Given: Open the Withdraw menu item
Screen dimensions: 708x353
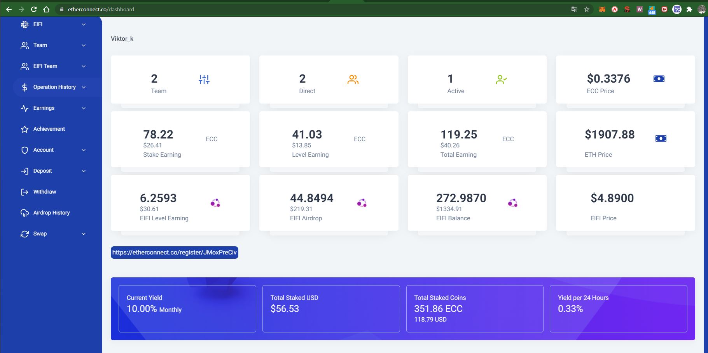Looking at the screenshot, I should 45,192.
